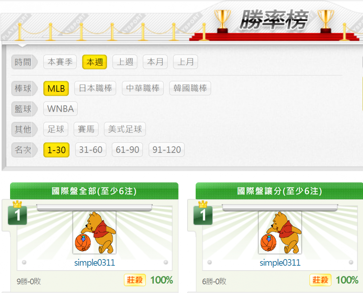The height and width of the screenshot is (293, 363).
Task: Click the rank 1 crown badge in 國際盤全部
Action: 17,213
